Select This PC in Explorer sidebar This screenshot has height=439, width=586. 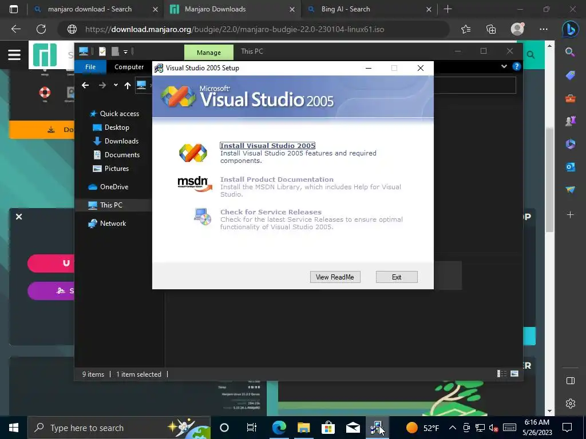point(105,205)
